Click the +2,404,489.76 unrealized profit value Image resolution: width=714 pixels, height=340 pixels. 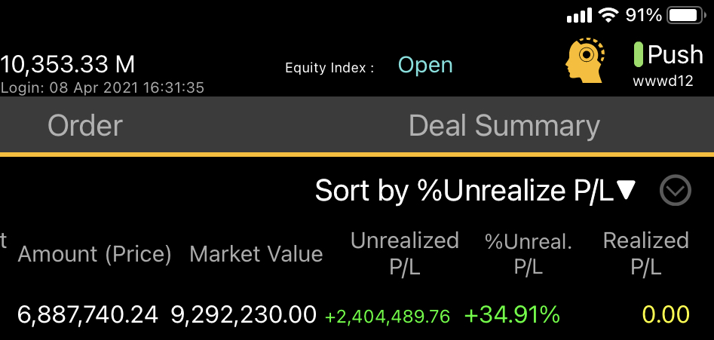388,316
